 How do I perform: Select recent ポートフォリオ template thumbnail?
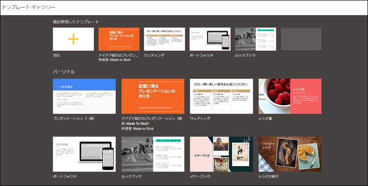[210, 39]
